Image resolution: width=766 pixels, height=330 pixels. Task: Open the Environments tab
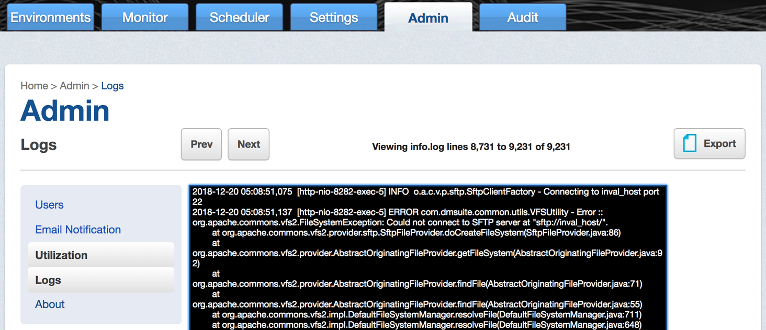pos(50,17)
